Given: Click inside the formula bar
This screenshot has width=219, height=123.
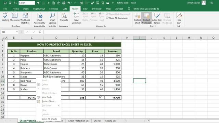Looking at the screenshot, I should 131,32.
